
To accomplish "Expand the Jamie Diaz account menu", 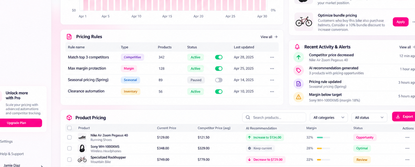I will [42, 166].
